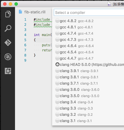Open the Debug bug icon
Screen dimensions: 124x130
pos(8,57)
